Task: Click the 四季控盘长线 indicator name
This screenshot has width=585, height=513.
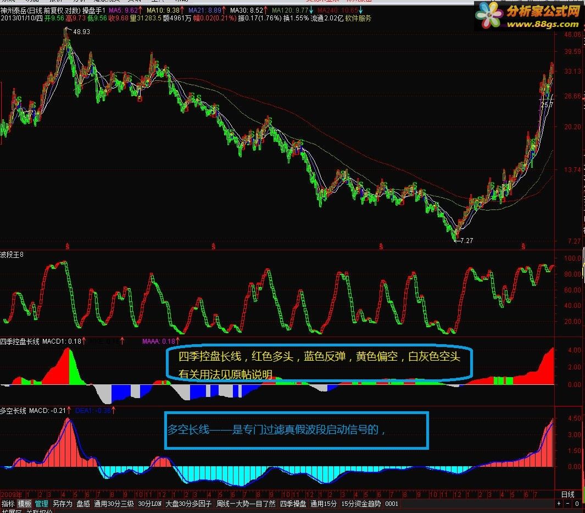Action: (x=20, y=341)
